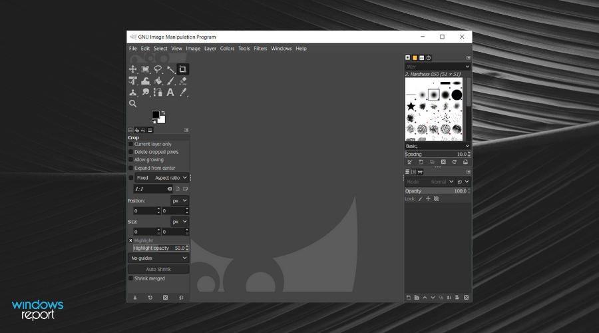Screen dimensions: 599x333
Task: Select the Paths tool
Action: pyautogui.click(x=158, y=92)
